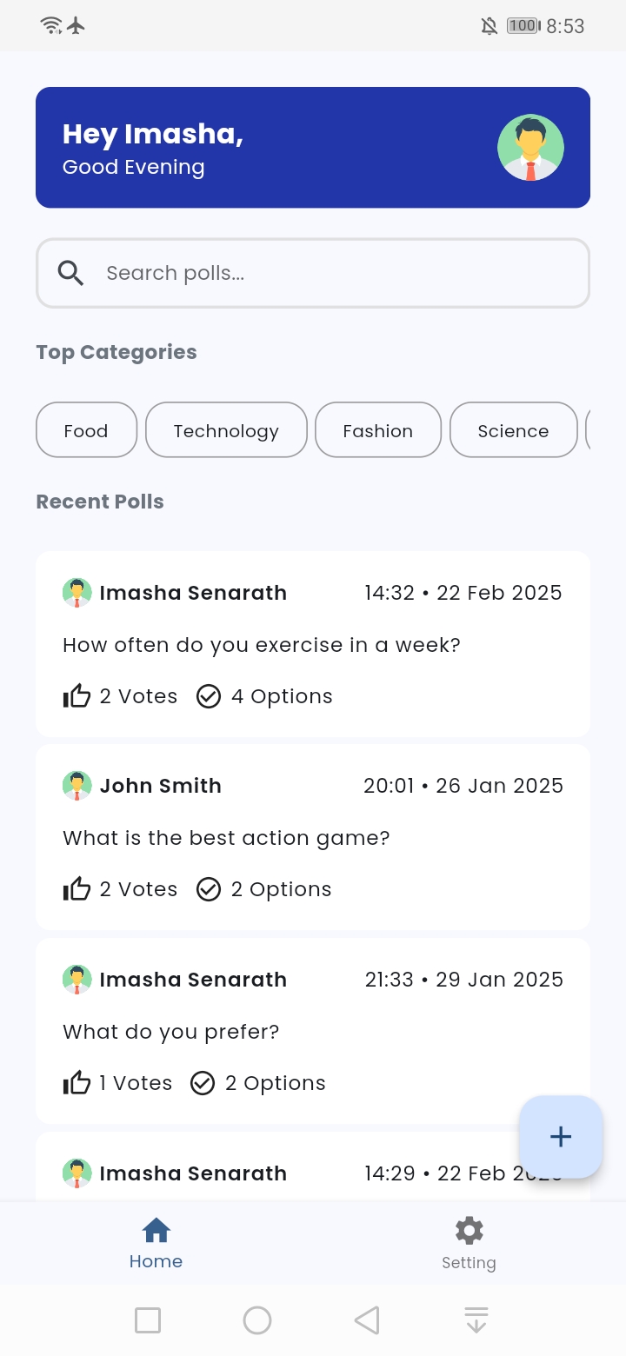Click the search magnifier icon

[x=70, y=273]
